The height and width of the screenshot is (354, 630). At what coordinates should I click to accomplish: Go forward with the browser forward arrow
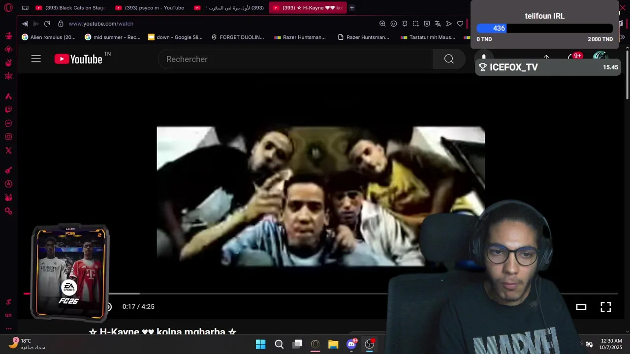click(x=36, y=24)
